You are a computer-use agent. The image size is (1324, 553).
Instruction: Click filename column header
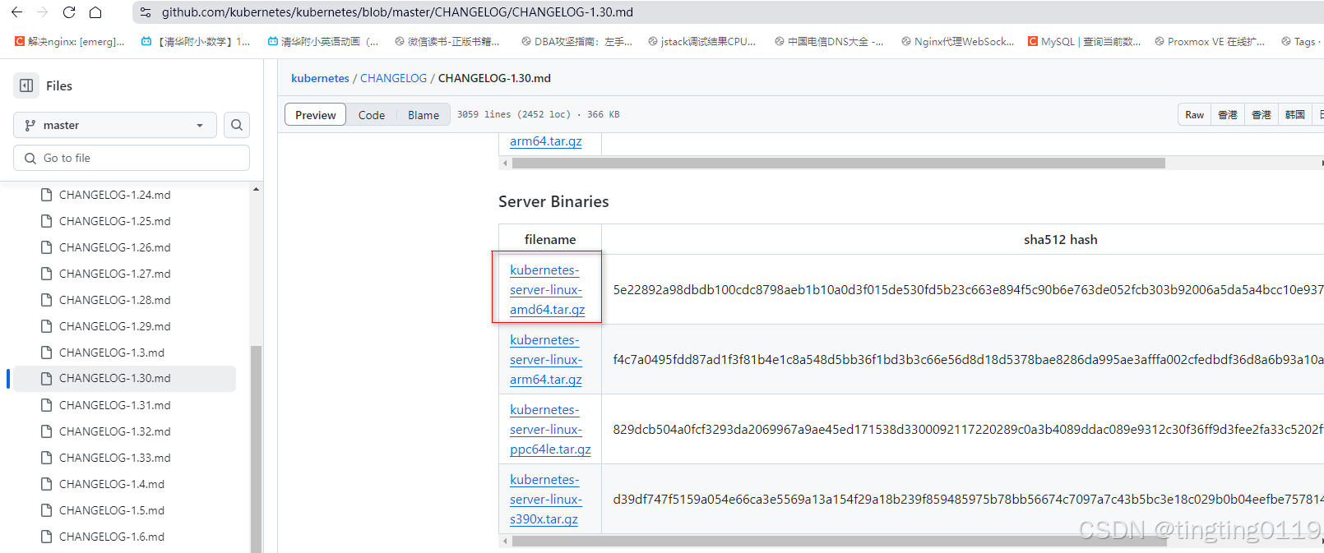click(550, 239)
